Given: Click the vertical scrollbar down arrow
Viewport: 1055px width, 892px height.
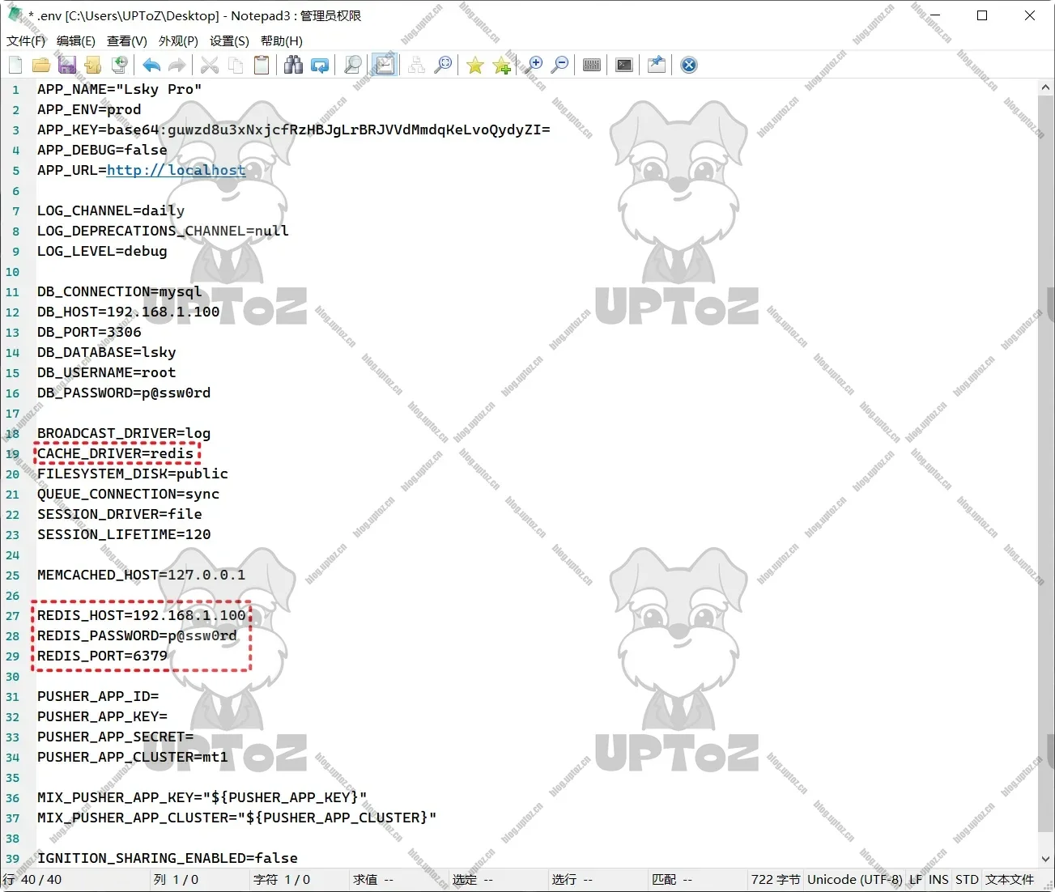Looking at the screenshot, I should (1045, 859).
